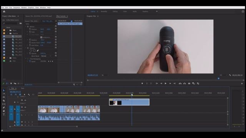Select the Hand tool
The image size is (246, 138).
pos(4,111)
